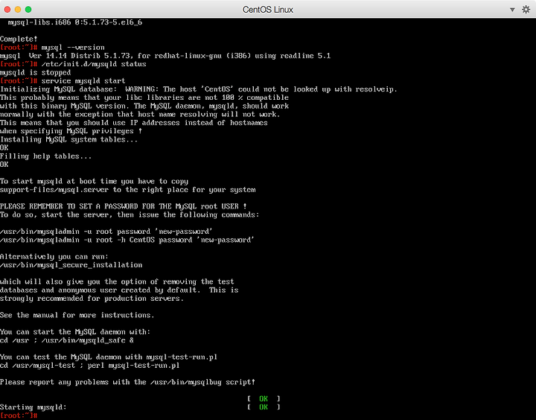This screenshot has width=536, height=420.
Task: Close the CentOS Linux window
Action: pyautogui.click(x=7, y=9)
